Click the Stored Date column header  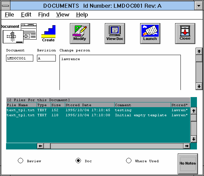point(89,105)
